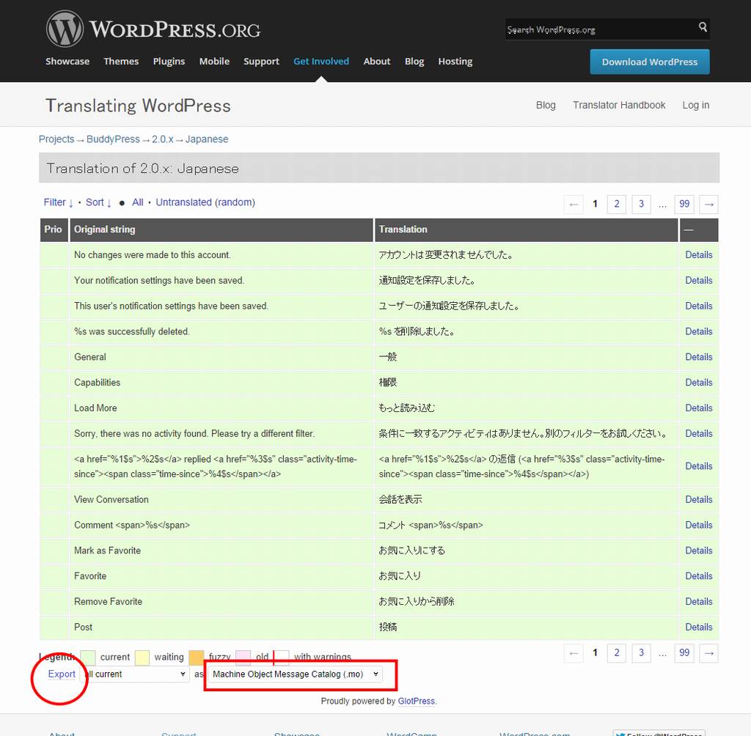
Task: Open the 'all current' export dropdown
Action: click(x=135, y=674)
